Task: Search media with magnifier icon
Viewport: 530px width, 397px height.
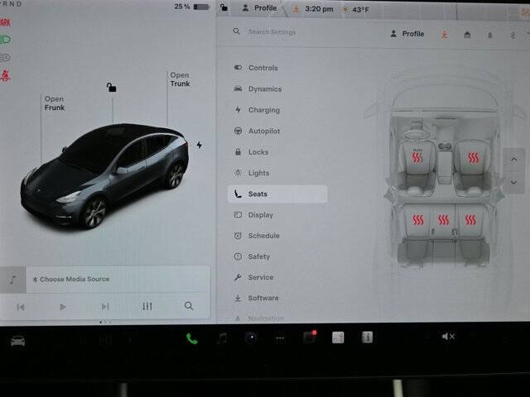Action: [189, 306]
